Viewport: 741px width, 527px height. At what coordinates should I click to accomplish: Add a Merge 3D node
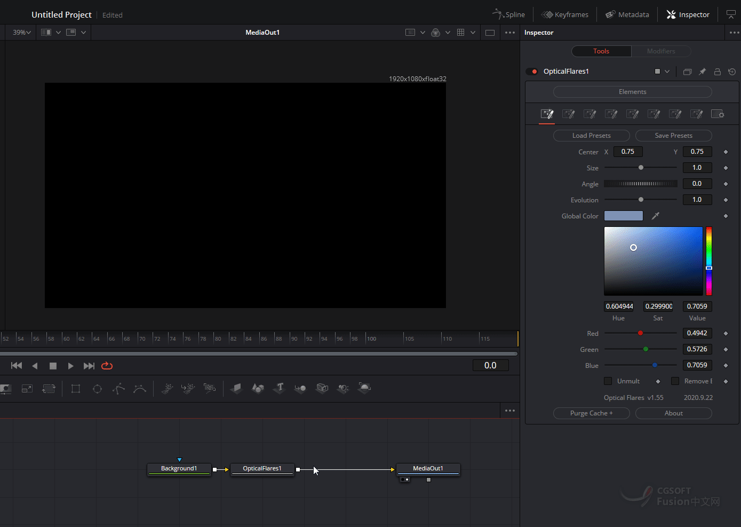[300, 388]
